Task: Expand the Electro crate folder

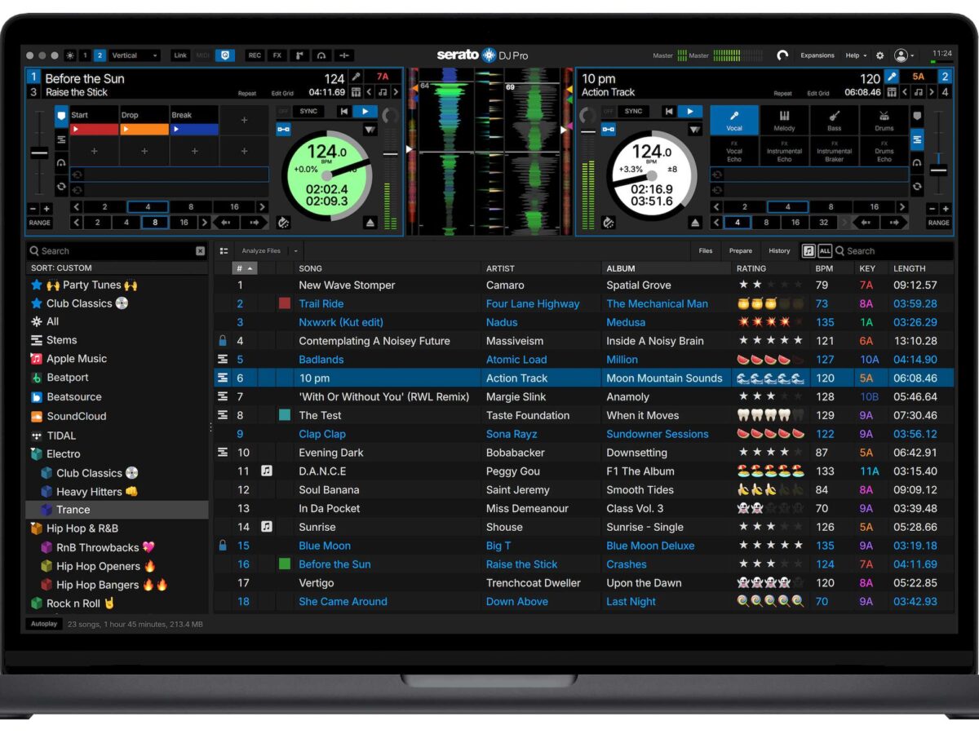Action: pyautogui.click(x=36, y=453)
